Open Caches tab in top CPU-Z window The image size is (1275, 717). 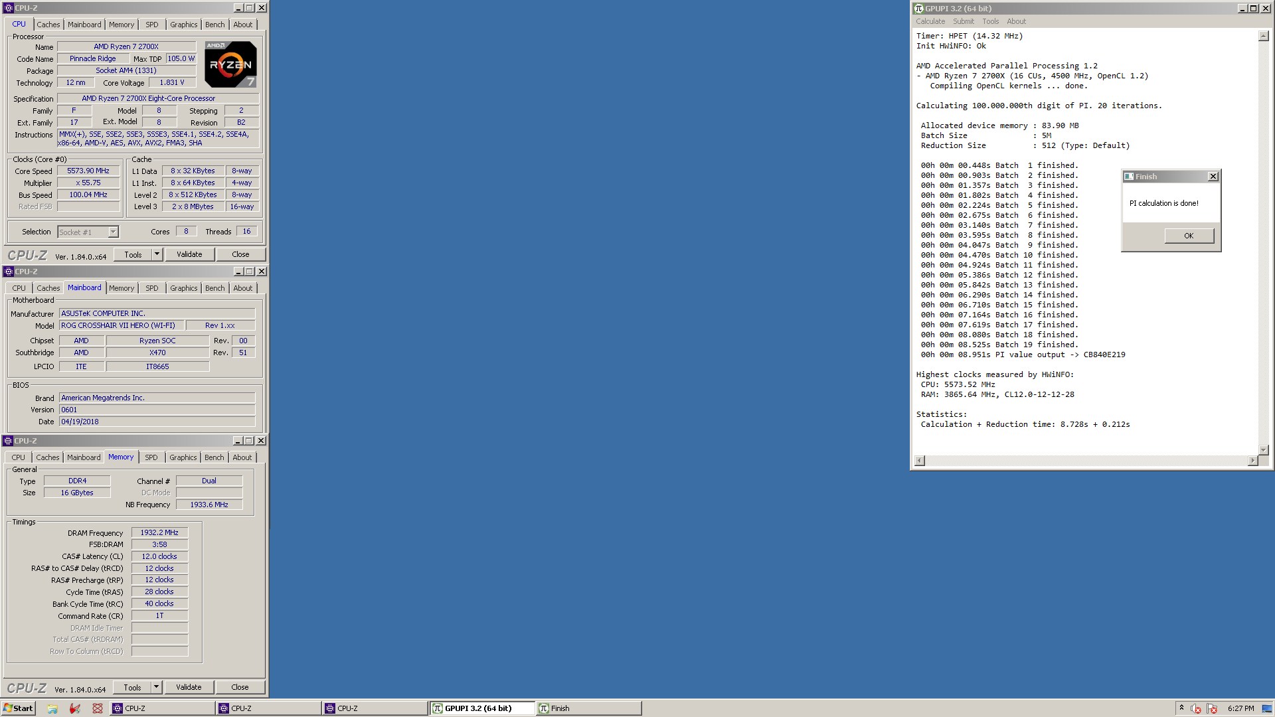click(48, 25)
